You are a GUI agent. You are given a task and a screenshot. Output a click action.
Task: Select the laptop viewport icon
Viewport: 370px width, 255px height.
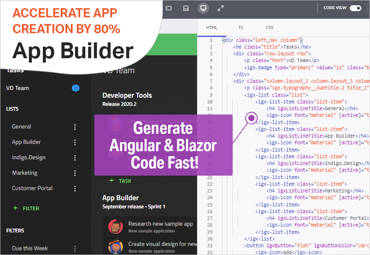point(186,9)
